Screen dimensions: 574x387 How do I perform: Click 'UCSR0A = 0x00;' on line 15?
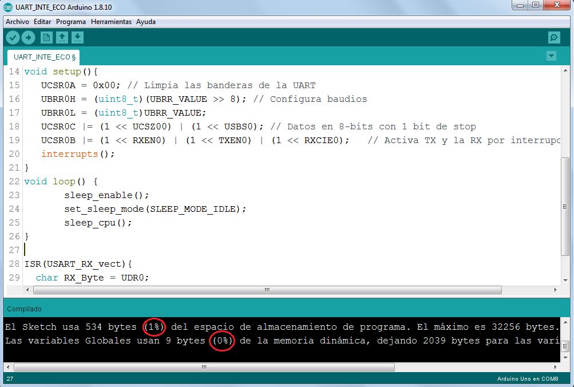click(x=81, y=85)
